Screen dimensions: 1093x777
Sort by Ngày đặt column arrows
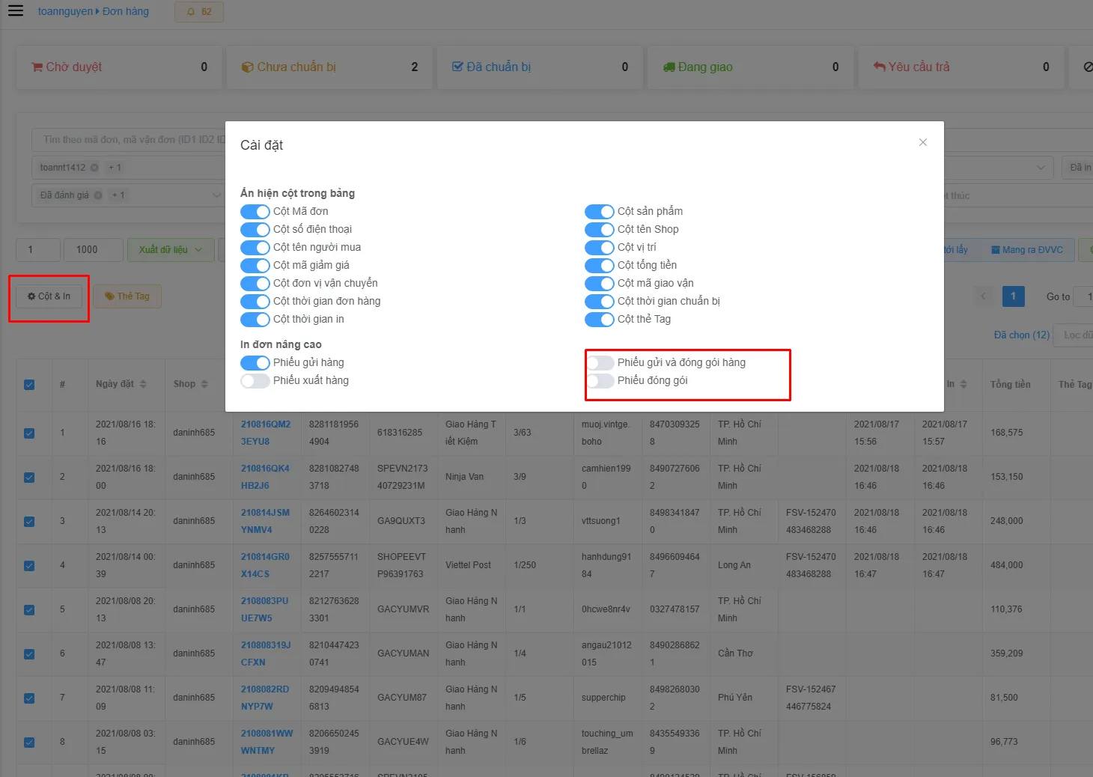click(x=143, y=384)
